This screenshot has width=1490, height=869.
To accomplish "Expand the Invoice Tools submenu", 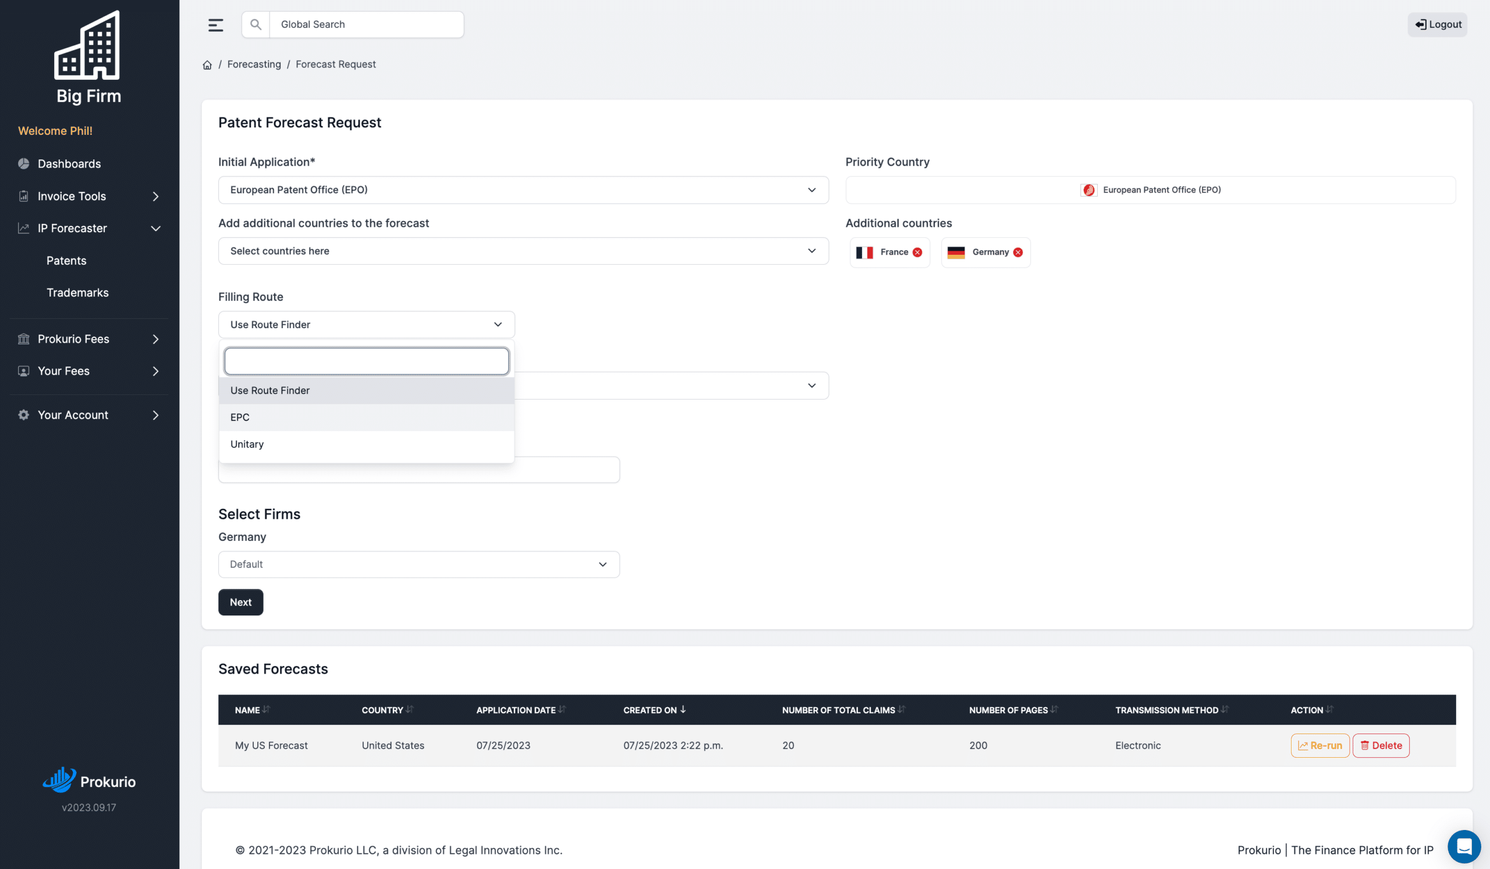I will (x=155, y=196).
